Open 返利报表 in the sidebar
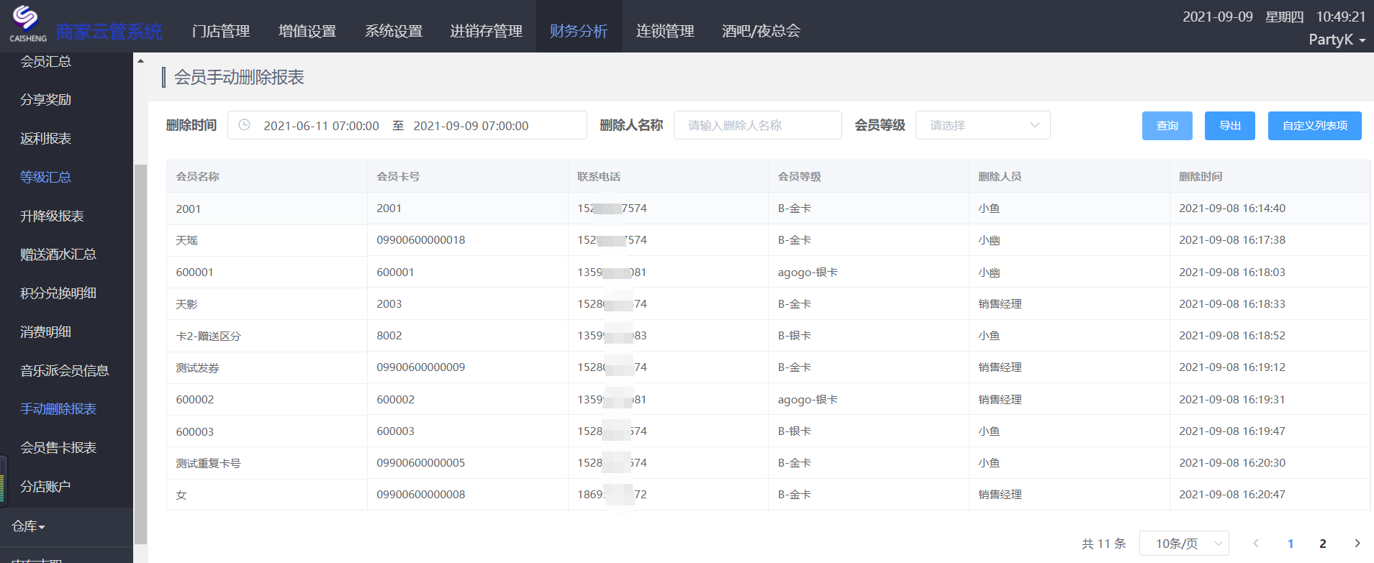 pyautogui.click(x=46, y=138)
